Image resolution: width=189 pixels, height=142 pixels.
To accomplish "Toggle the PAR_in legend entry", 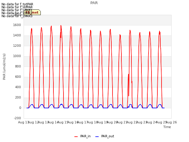I will [x=82, y=136].
